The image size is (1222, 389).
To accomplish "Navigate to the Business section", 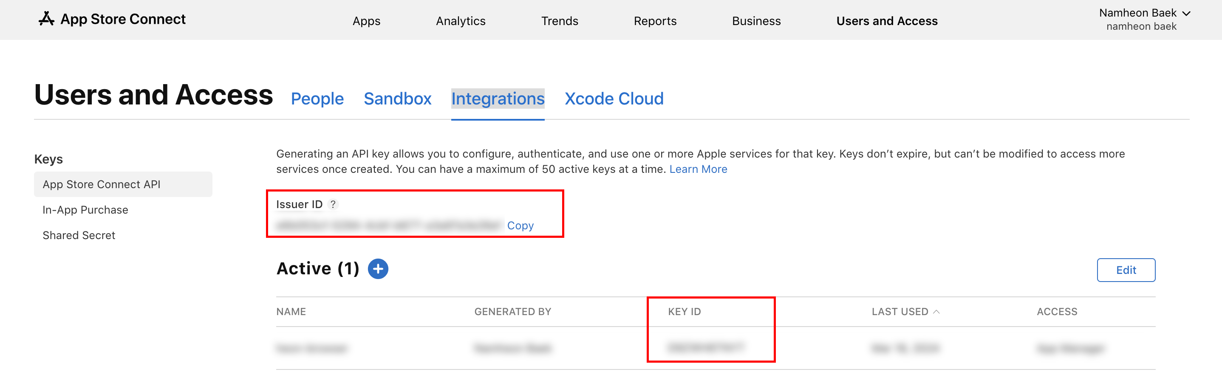I will click(756, 21).
